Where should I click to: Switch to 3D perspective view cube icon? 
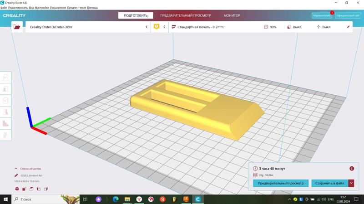[17, 189]
